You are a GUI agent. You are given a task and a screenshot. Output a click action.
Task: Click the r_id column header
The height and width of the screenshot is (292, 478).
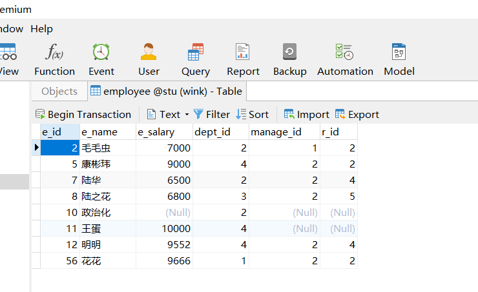click(x=338, y=131)
